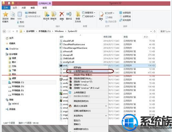Screen dimensions: 172x132
Task: Choose 打开(O) in the context menu
Action: coord(88,68)
